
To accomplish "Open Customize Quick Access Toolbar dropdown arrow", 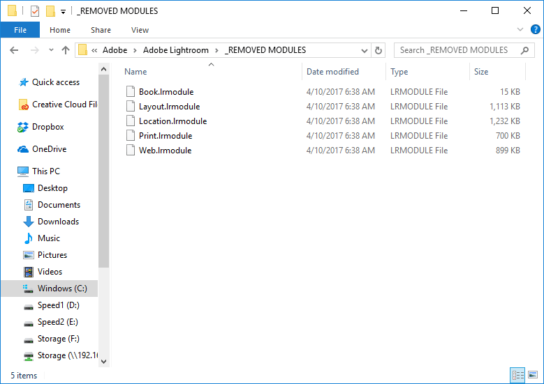I will (63, 12).
